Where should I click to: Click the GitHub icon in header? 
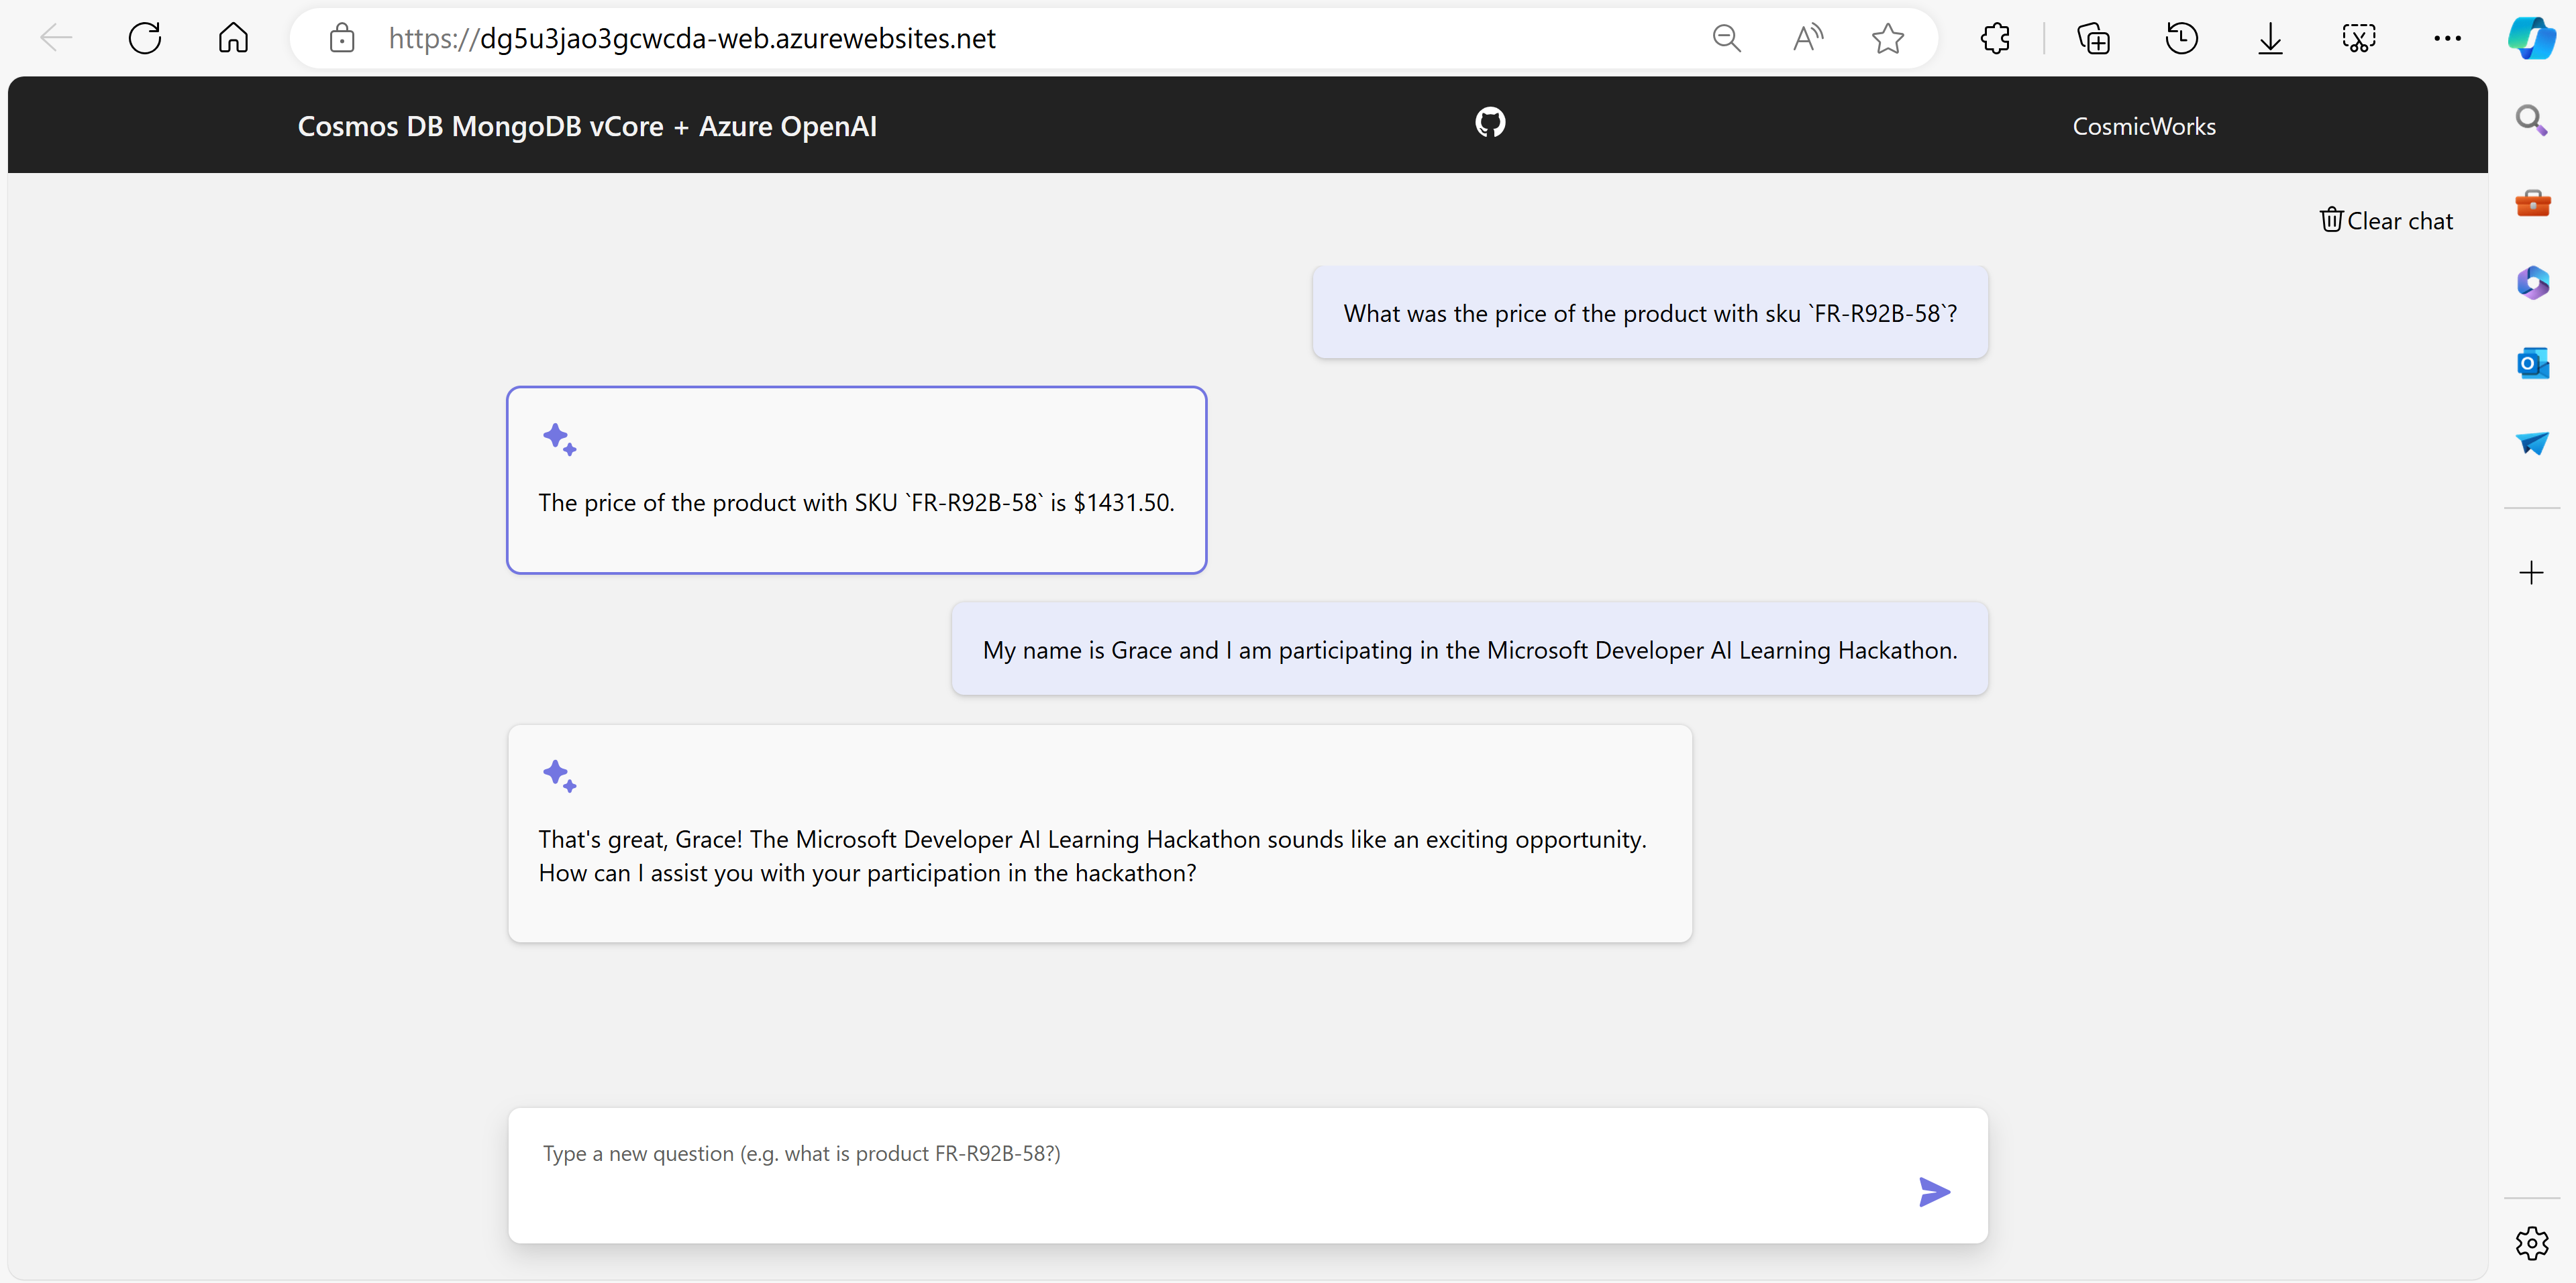point(1490,123)
